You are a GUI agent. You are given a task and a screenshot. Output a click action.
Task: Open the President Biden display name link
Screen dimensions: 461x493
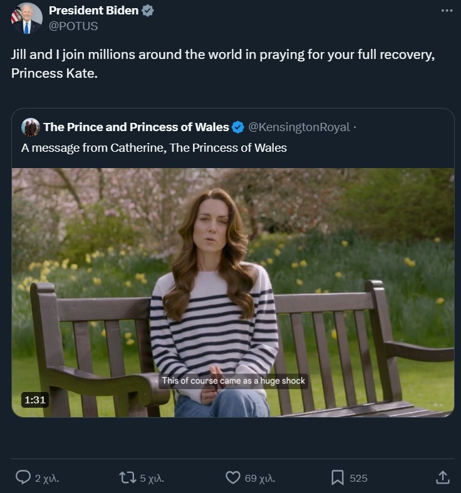[93, 11]
